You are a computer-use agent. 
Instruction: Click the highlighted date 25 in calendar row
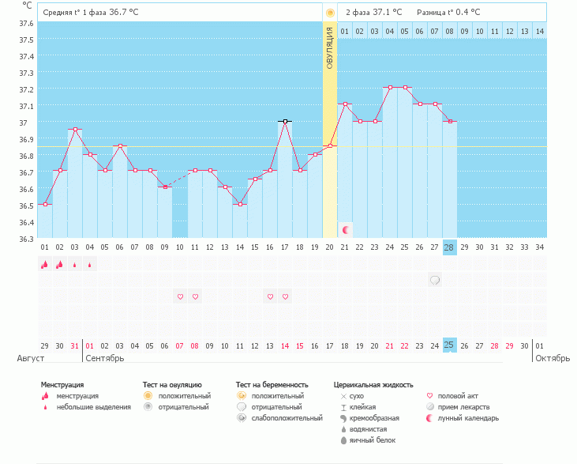(449, 345)
